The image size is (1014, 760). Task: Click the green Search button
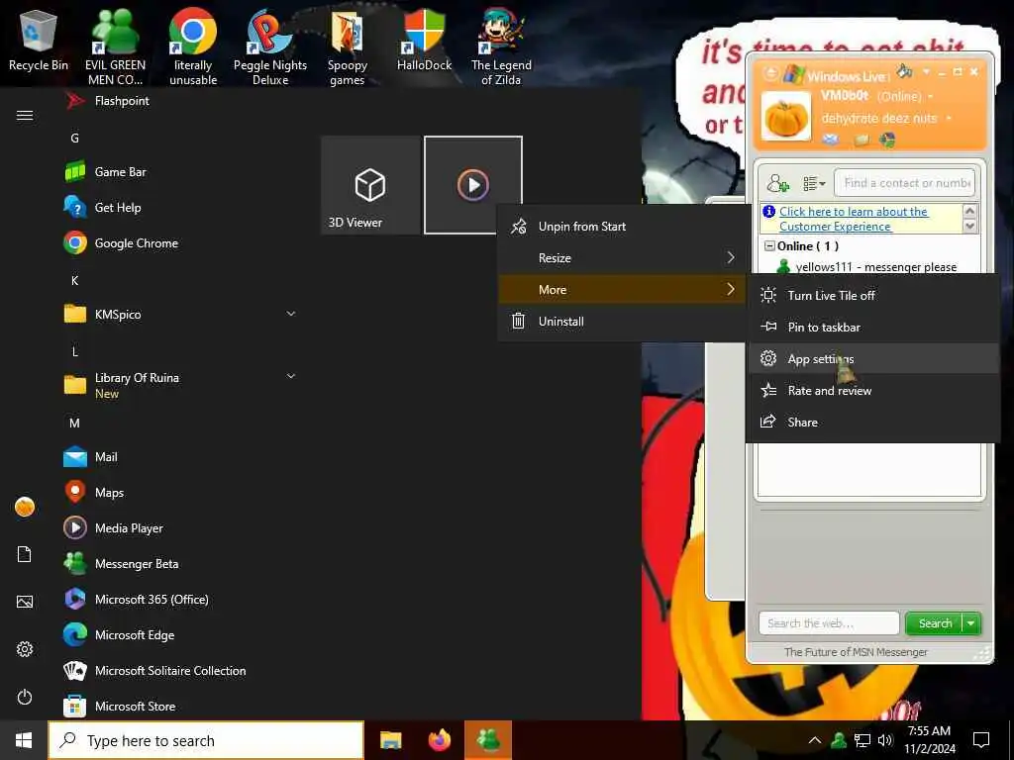[935, 623]
